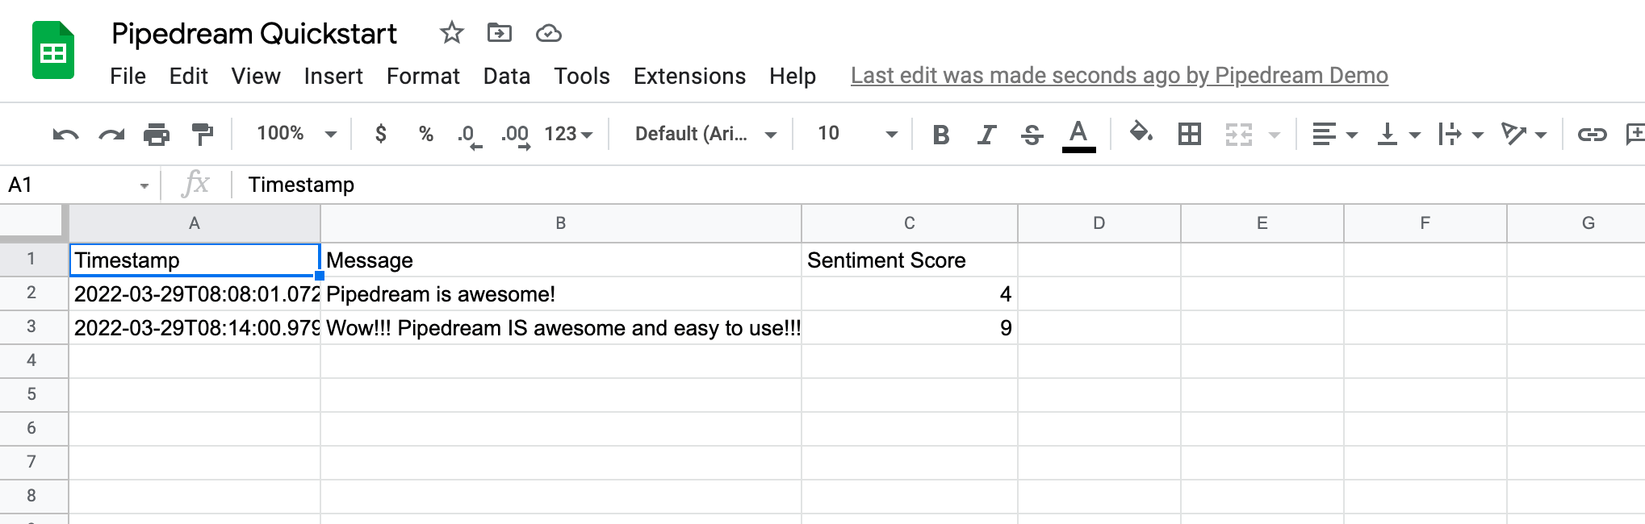This screenshot has width=1645, height=524.
Task: Expand the Default (Arial) font dropdown
Action: click(x=705, y=134)
